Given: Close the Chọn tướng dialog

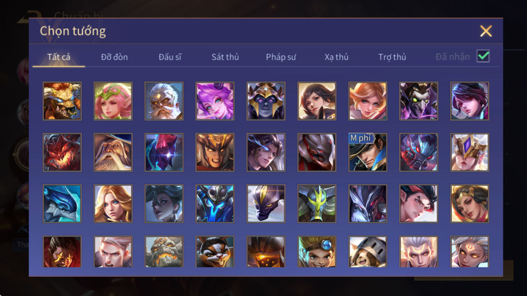Looking at the screenshot, I should point(486,31).
